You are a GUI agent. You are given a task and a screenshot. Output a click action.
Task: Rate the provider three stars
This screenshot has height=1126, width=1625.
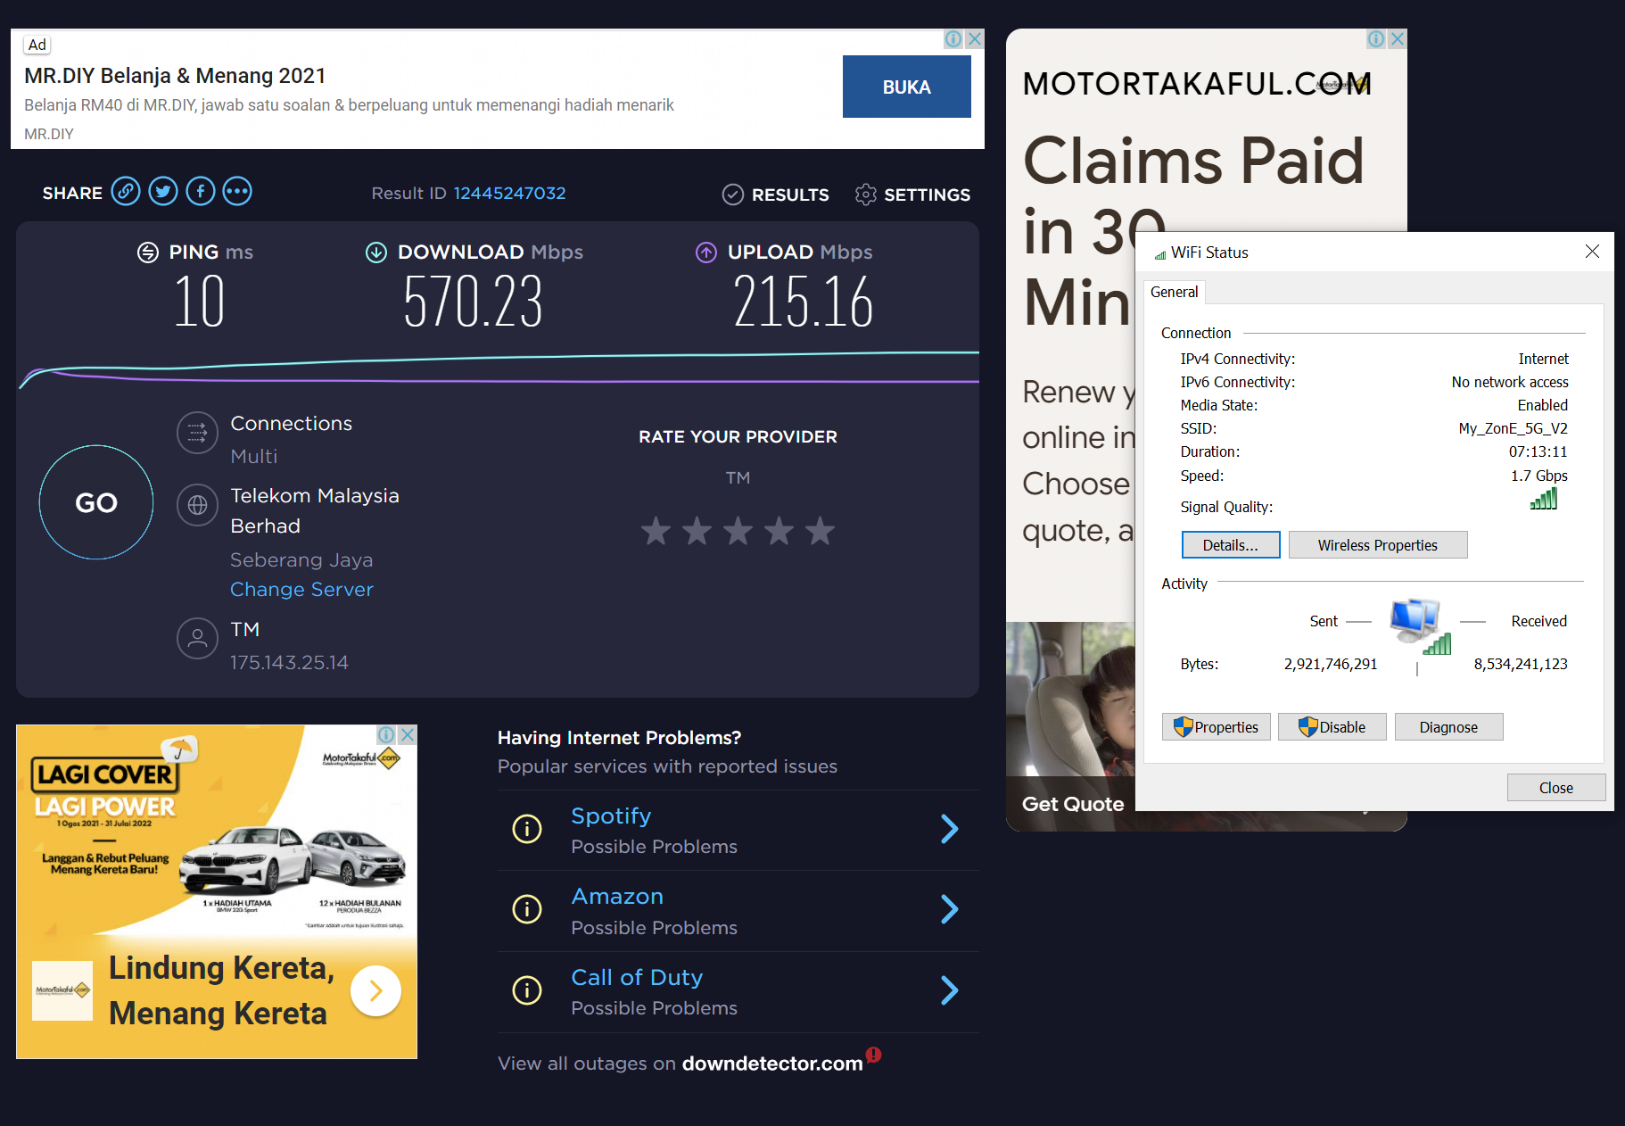pos(738,531)
